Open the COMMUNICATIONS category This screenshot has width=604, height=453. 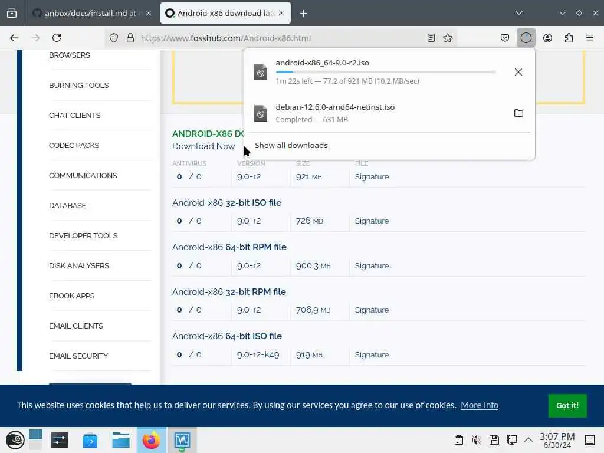coord(83,175)
